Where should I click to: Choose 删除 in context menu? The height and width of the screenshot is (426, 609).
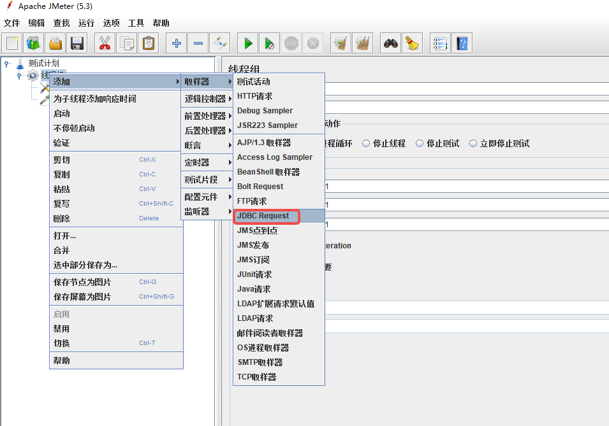click(x=116, y=218)
